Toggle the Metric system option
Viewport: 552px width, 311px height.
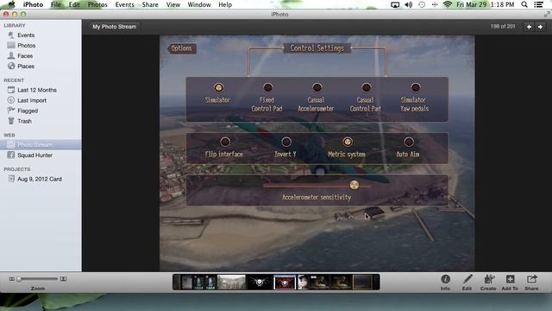point(348,142)
